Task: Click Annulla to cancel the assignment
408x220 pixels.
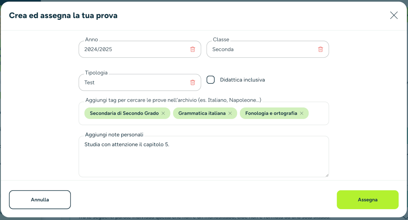Action: (40, 200)
